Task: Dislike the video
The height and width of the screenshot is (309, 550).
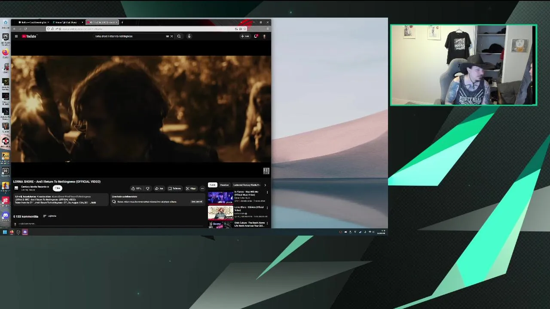Action: pyautogui.click(x=148, y=188)
